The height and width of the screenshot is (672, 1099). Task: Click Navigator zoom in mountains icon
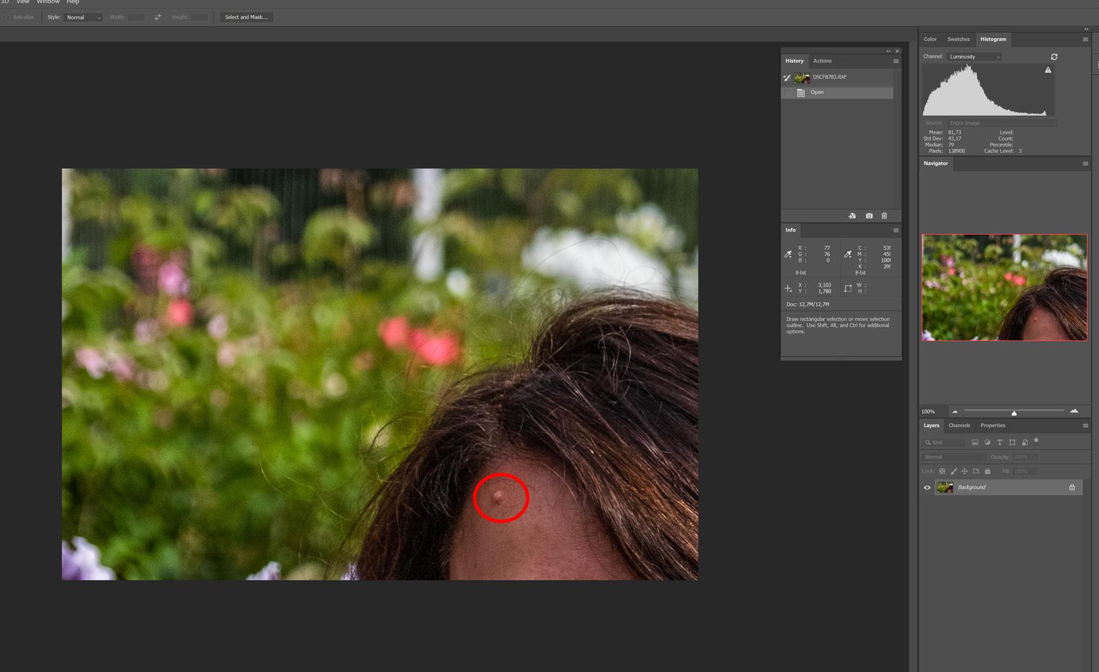[x=1074, y=411]
